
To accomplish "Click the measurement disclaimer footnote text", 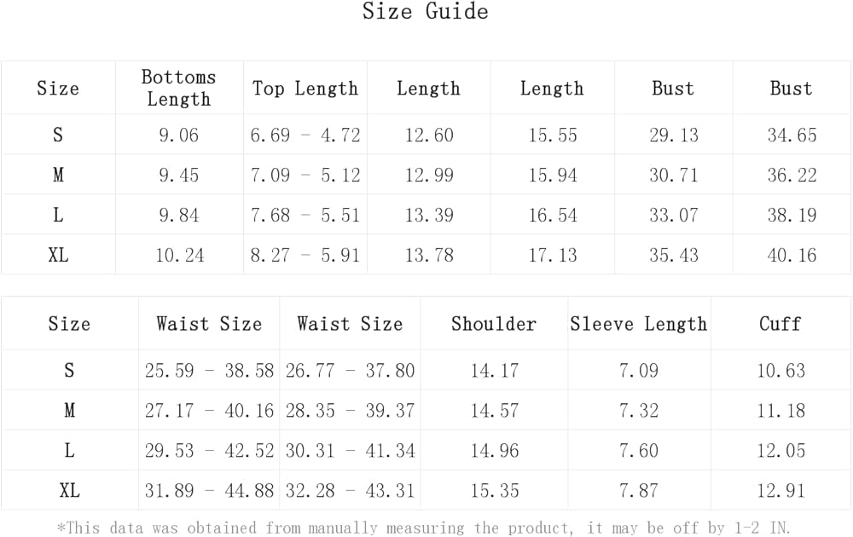I will [424, 528].
